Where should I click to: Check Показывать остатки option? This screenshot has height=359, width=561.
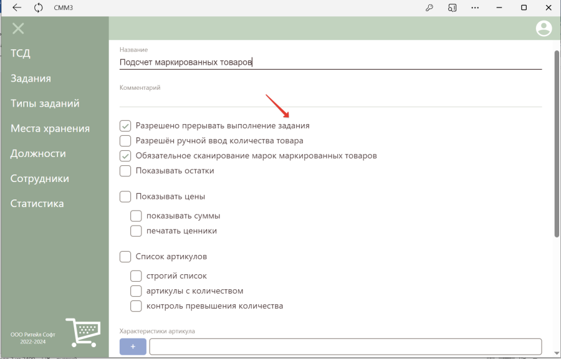tap(125, 171)
